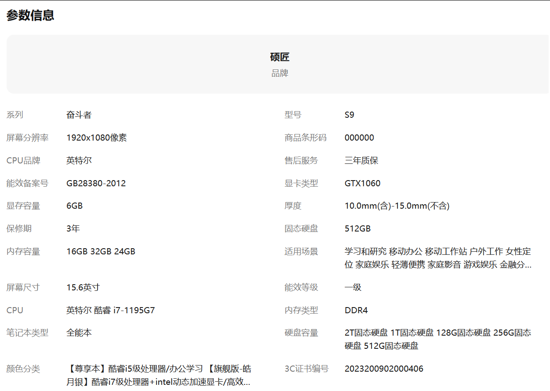Screen dimensions: 550x391
Task: Click the DDR4 memory type value
Action: tap(355, 310)
